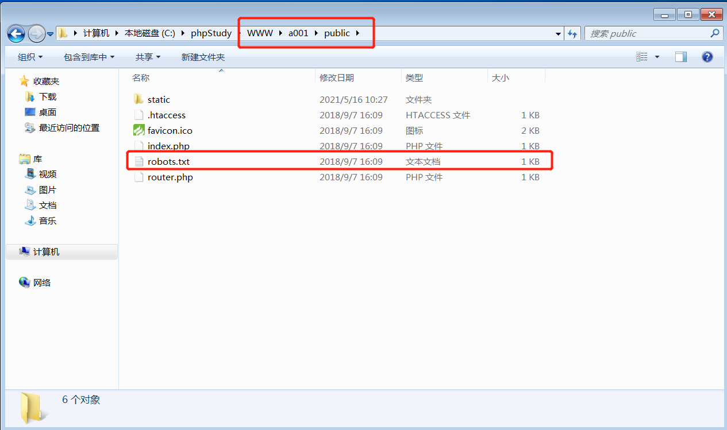Expand the arrow between WWW and a001
The height and width of the screenshot is (430, 727).
click(x=281, y=33)
